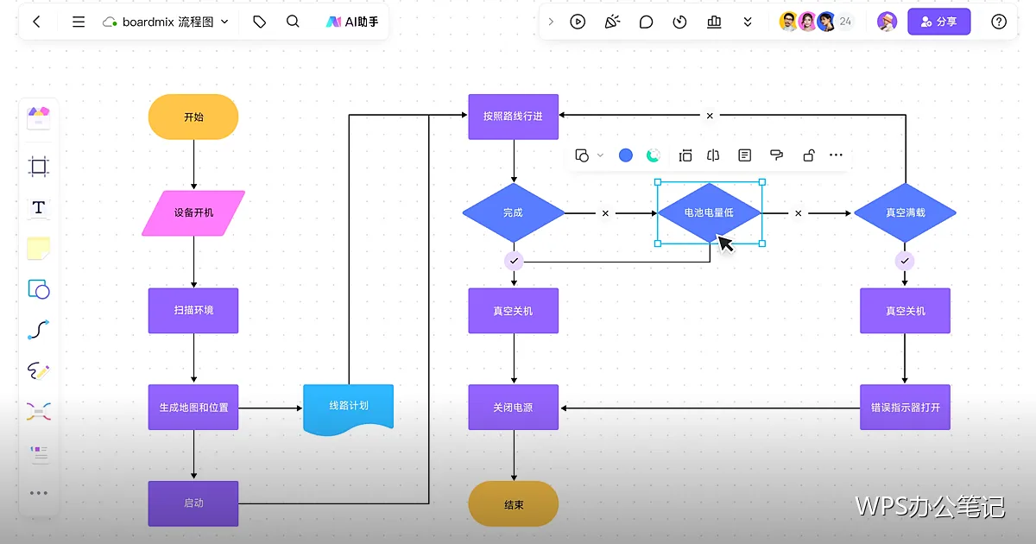Select the 线路计划 document shape
This screenshot has height=544, width=1036.
pyautogui.click(x=348, y=409)
